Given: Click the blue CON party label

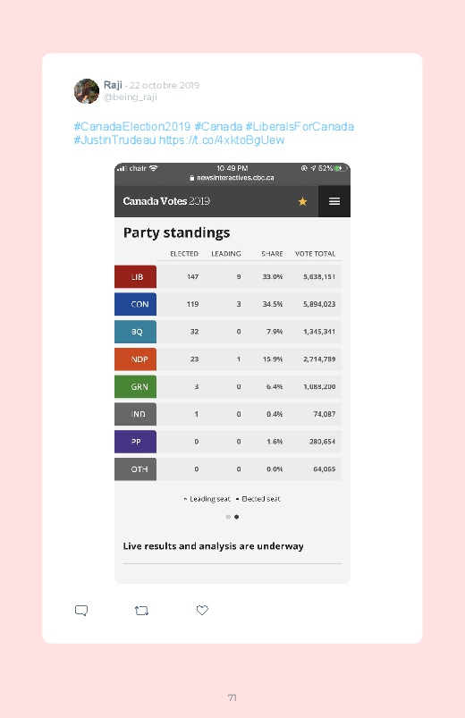Looking at the screenshot, I should tap(136, 304).
